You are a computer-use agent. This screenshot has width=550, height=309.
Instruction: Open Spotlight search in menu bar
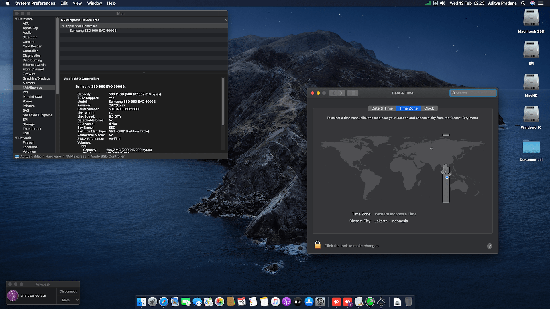523,3
